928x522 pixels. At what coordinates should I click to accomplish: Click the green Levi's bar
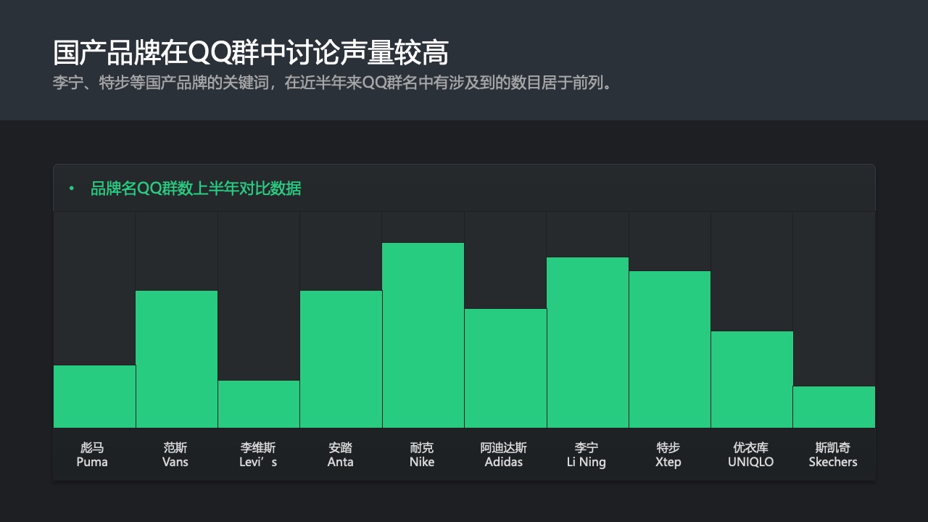tap(259, 405)
